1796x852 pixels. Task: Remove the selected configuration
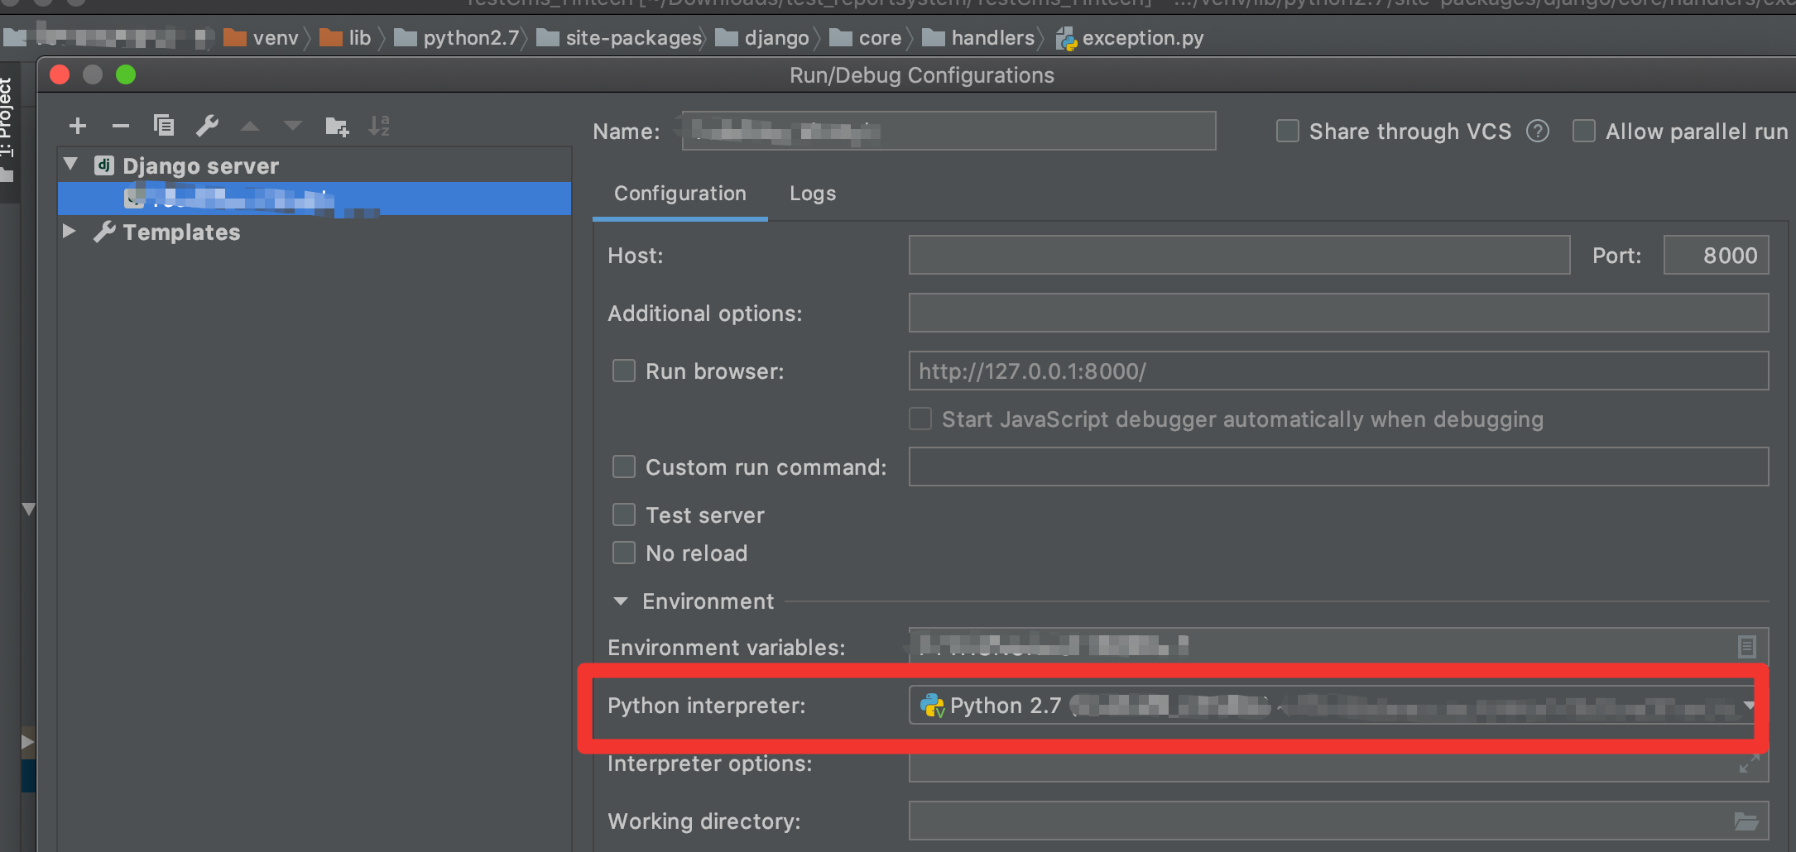(x=120, y=126)
